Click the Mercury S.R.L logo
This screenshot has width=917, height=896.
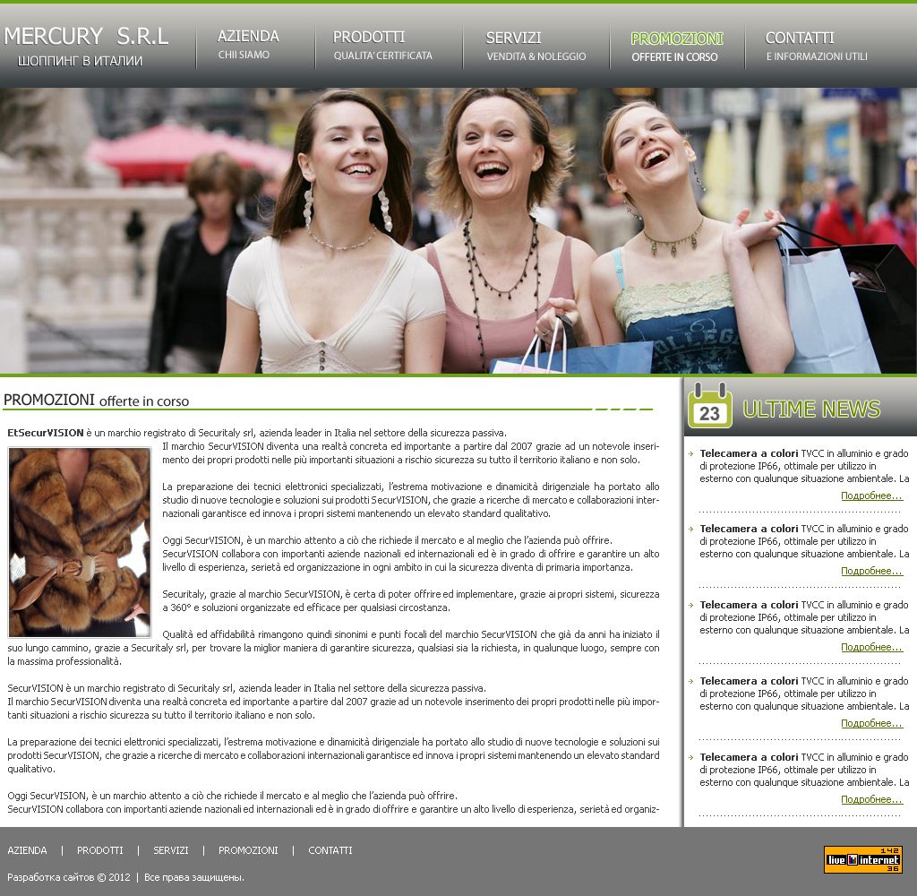86,46
